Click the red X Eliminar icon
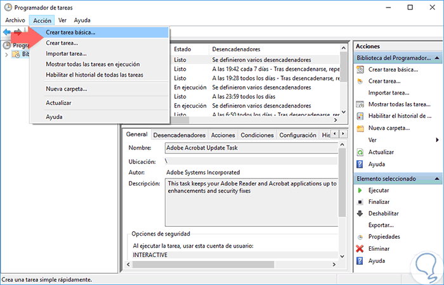The image size is (444, 285). pos(360,249)
